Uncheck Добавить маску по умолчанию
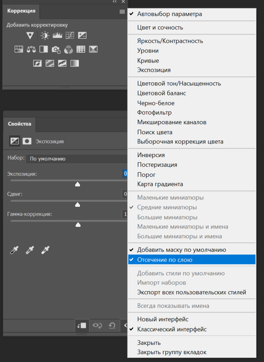The image size is (264, 362). pos(192,250)
